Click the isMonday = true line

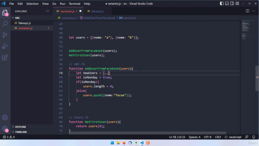[x=94, y=77]
